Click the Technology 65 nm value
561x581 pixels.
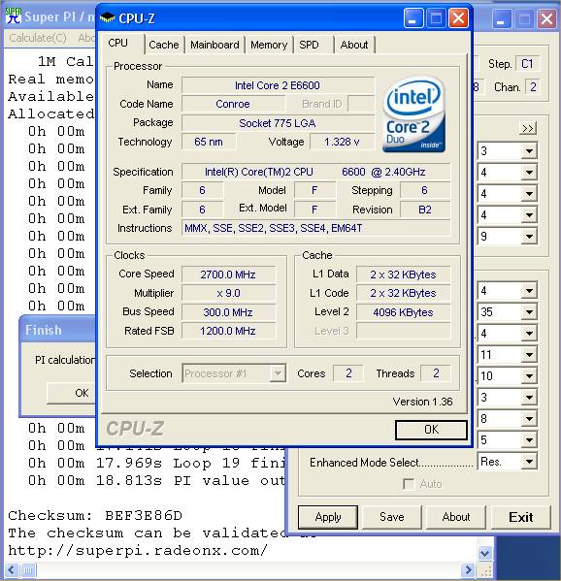pos(209,142)
